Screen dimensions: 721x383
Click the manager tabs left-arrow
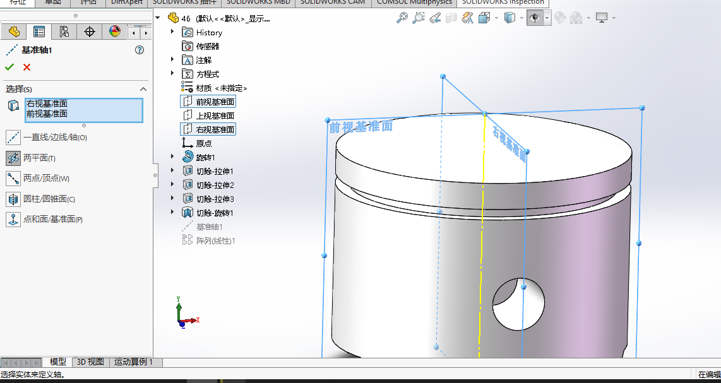pyautogui.click(x=134, y=33)
